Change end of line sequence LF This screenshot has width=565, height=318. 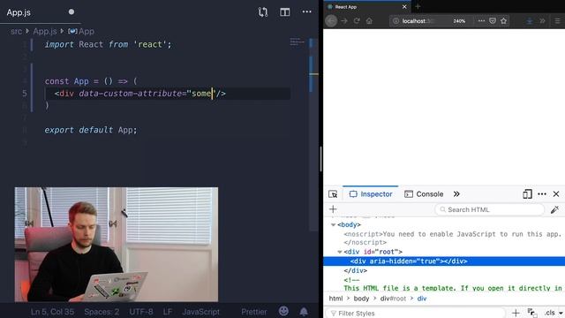pyautogui.click(x=167, y=312)
